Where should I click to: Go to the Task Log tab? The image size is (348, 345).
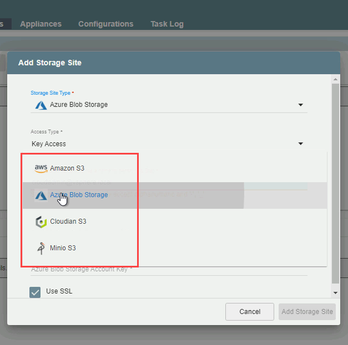click(x=167, y=24)
